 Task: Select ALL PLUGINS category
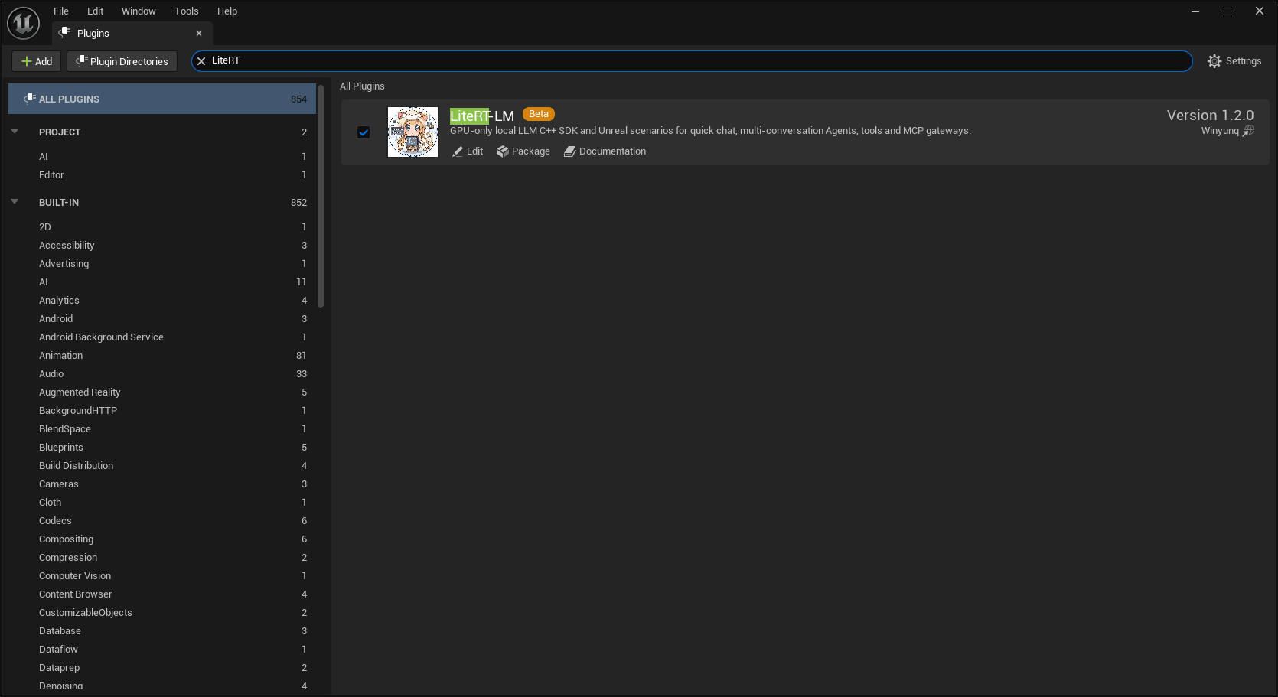coord(162,99)
